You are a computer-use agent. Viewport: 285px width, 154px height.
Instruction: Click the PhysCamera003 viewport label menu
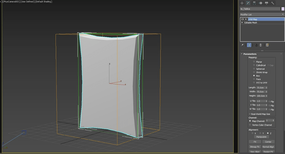[11, 2]
